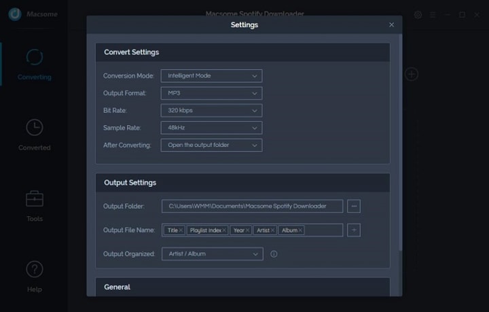This screenshot has height=312, width=489.
Task: Remove the Album tag from file name
Action: (300, 230)
